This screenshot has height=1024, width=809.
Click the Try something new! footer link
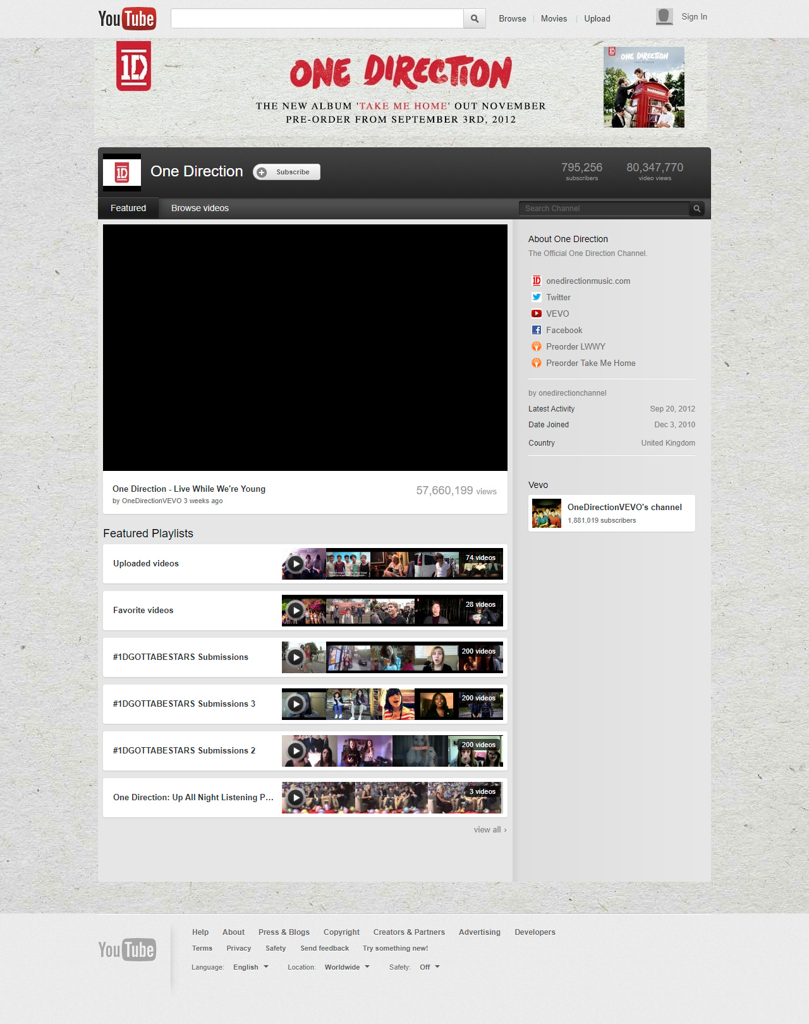pos(396,948)
